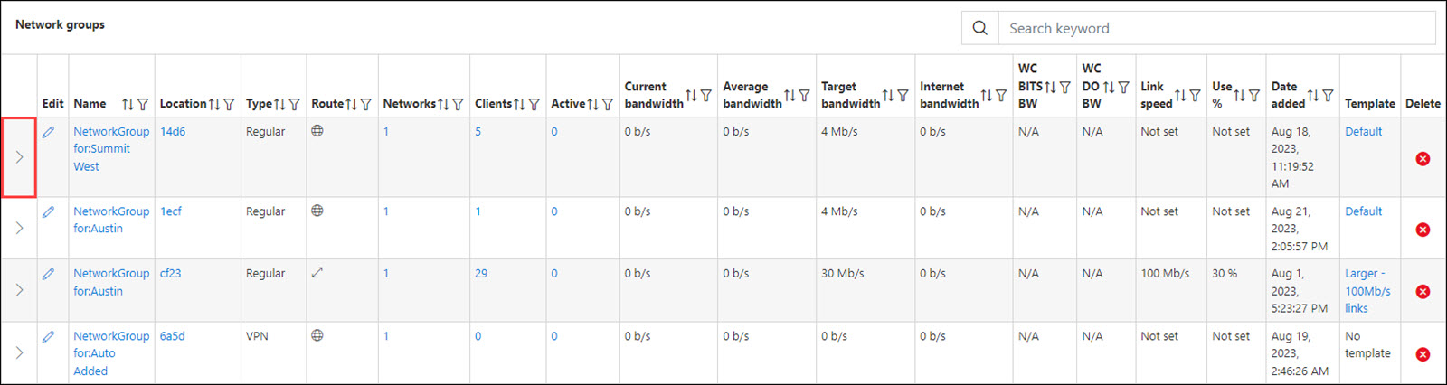1447x385 pixels.
Task: Open filter for the Name column
Action: tap(143, 105)
